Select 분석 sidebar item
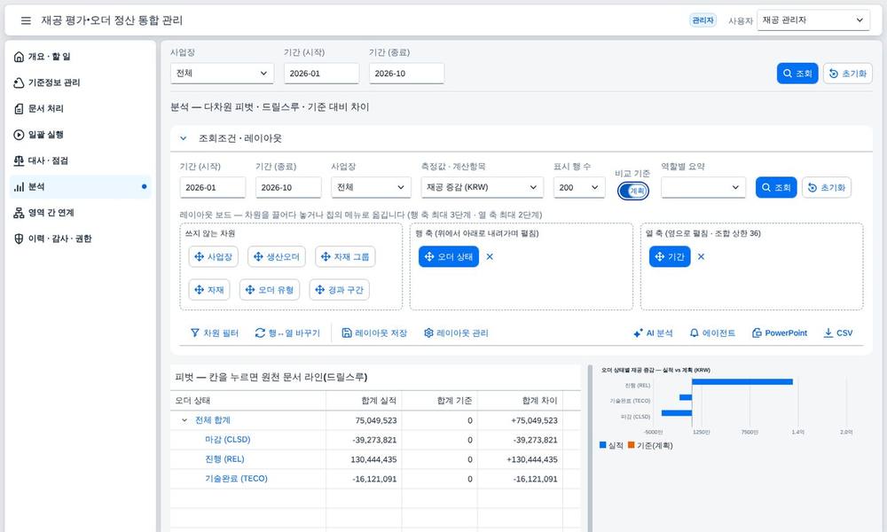This screenshot has width=887, height=532. (81, 186)
